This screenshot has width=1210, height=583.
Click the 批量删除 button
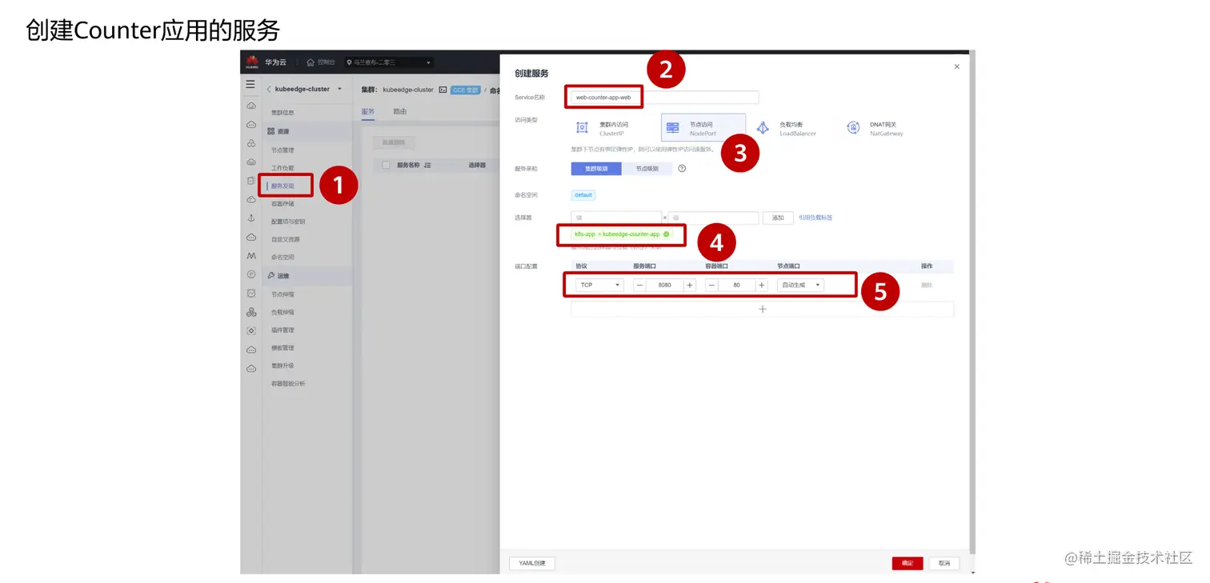[393, 142]
